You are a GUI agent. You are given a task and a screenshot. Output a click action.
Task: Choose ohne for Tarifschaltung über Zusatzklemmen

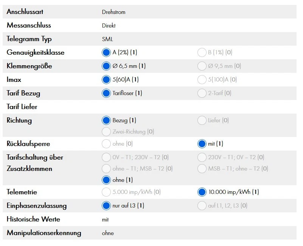tap(106, 180)
